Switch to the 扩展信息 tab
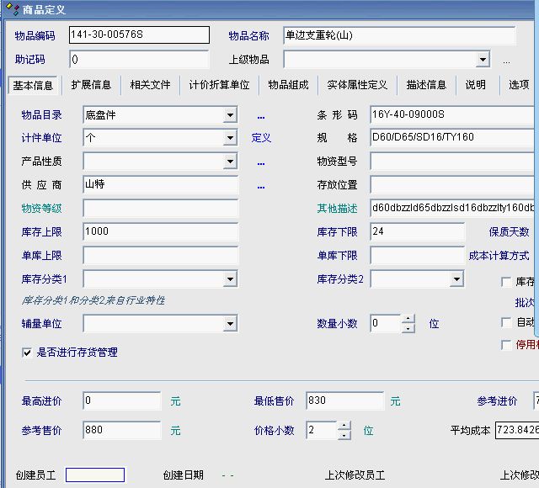Image resolution: width=539 pixels, height=488 pixels. 91,85
